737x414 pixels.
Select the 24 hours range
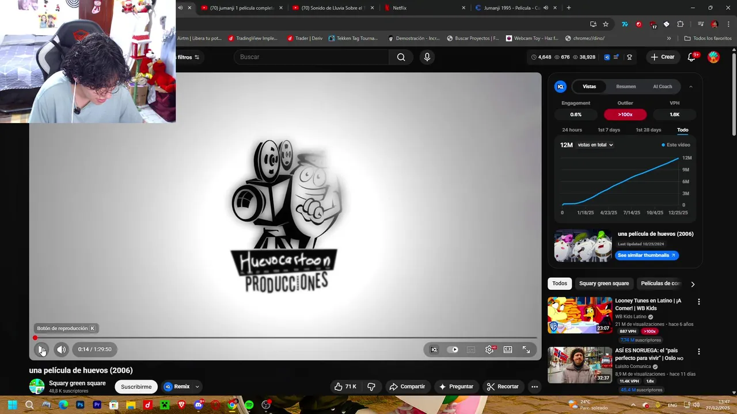click(x=572, y=130)
